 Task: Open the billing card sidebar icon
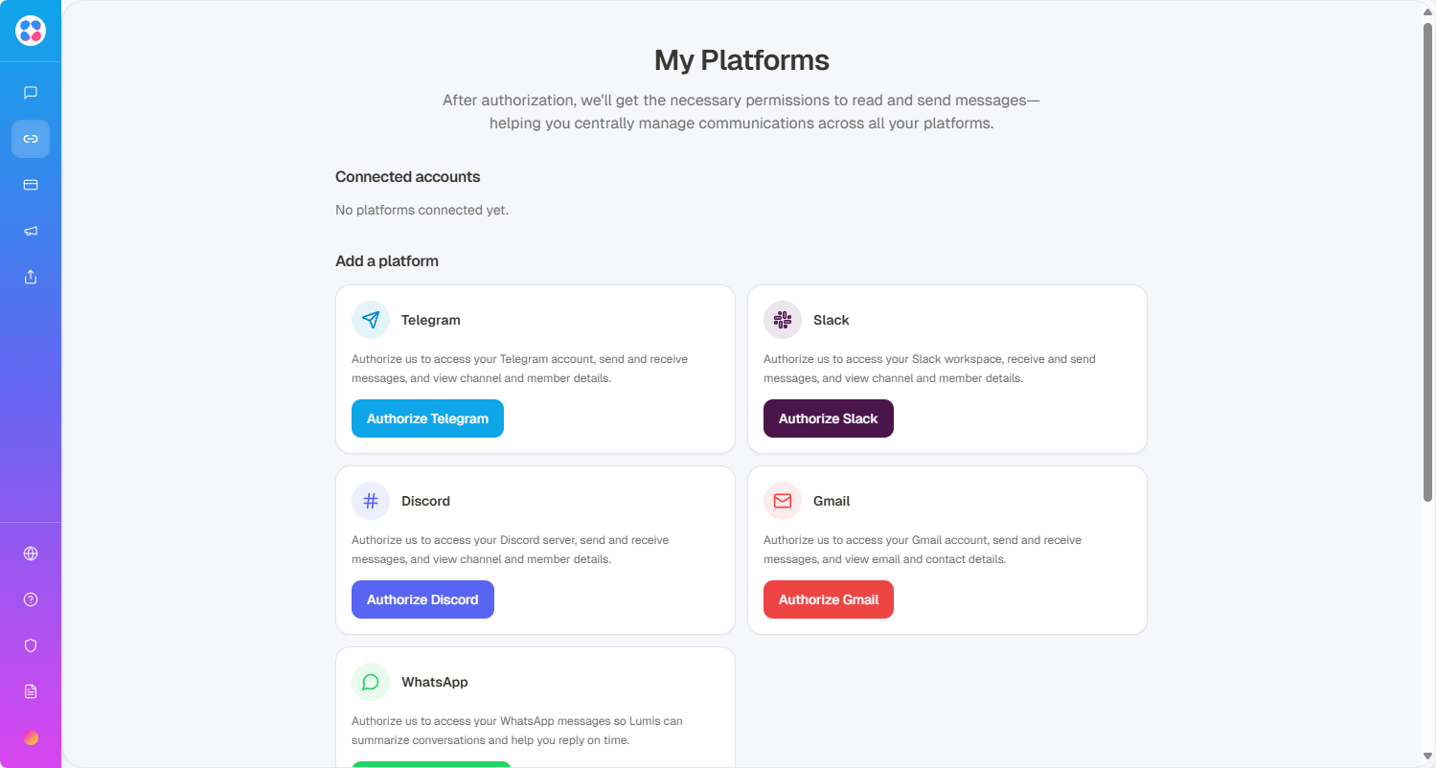(x=31, y=185)
